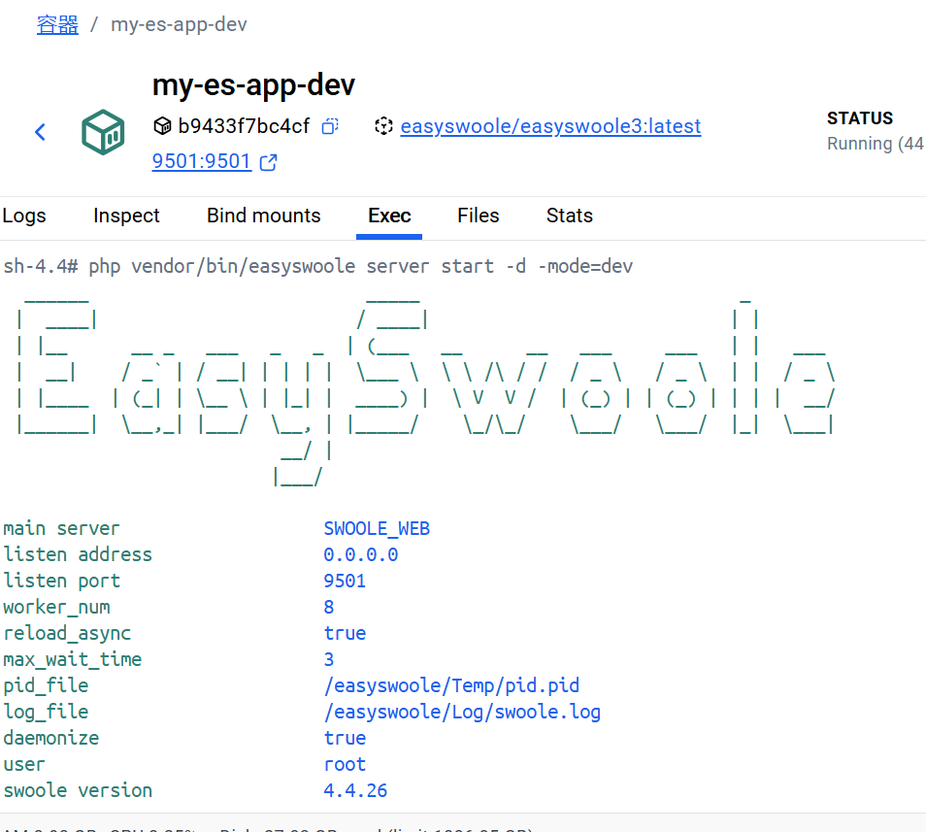The image size is (926, 832).
Task: Click the main server label
Action: 61,528
